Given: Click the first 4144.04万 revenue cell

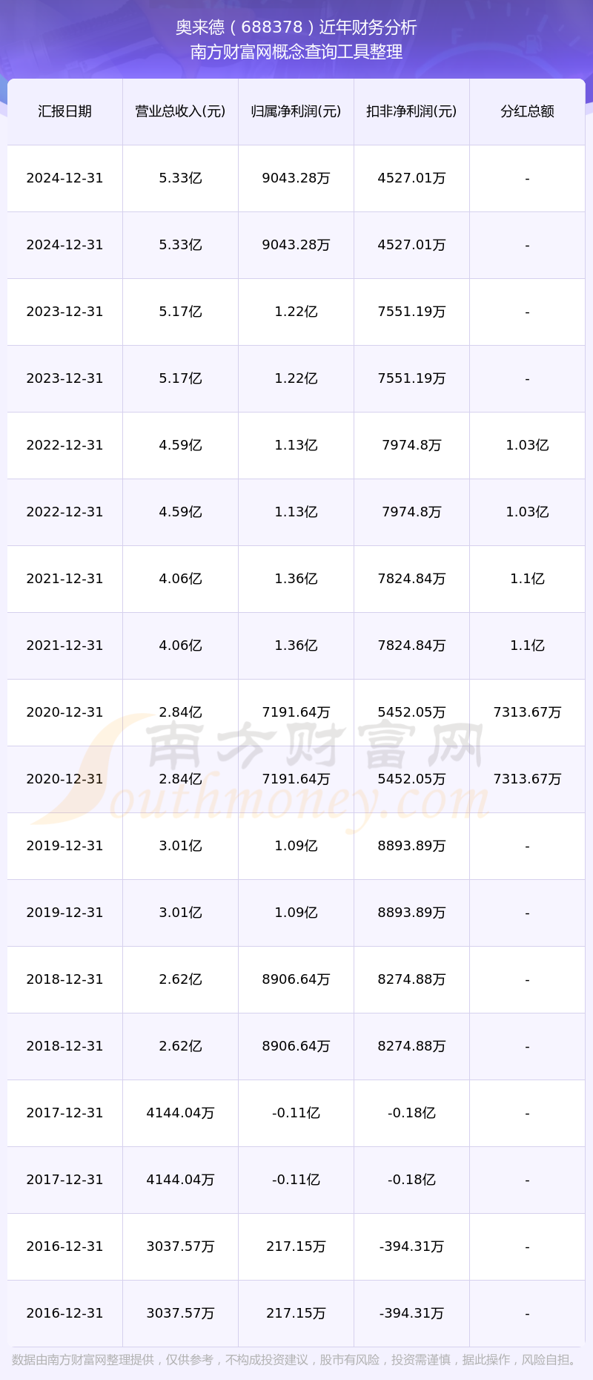Looking at the screenshot, I should (180, 1113).
